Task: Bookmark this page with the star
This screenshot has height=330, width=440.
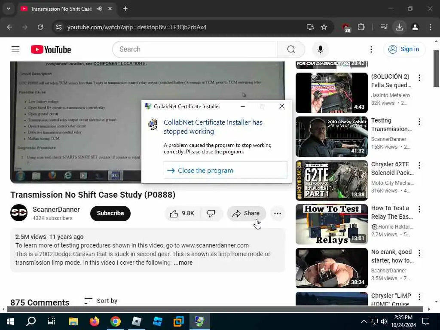Action: (324, 27)
